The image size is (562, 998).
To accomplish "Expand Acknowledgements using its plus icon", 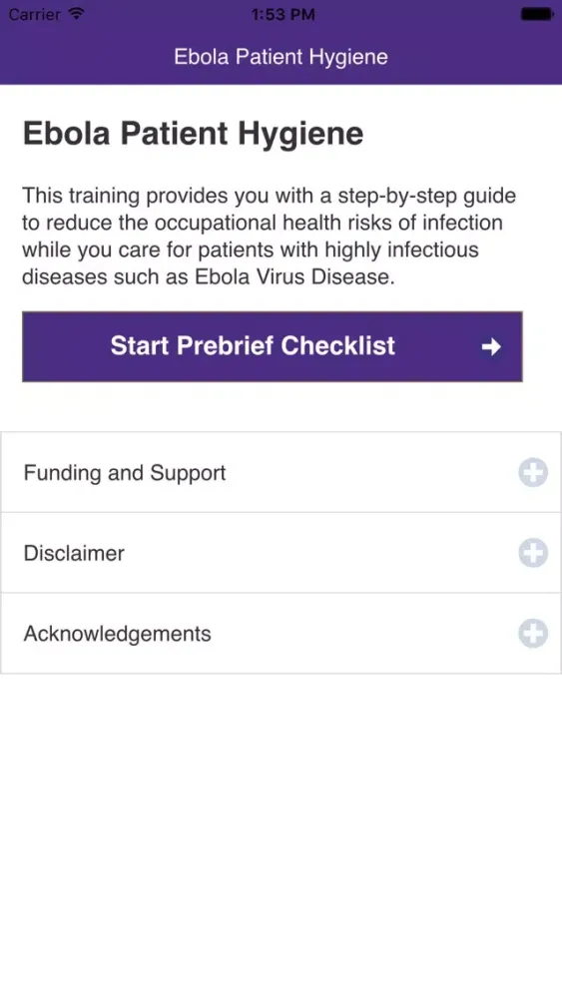I will (x=533, y=634).
